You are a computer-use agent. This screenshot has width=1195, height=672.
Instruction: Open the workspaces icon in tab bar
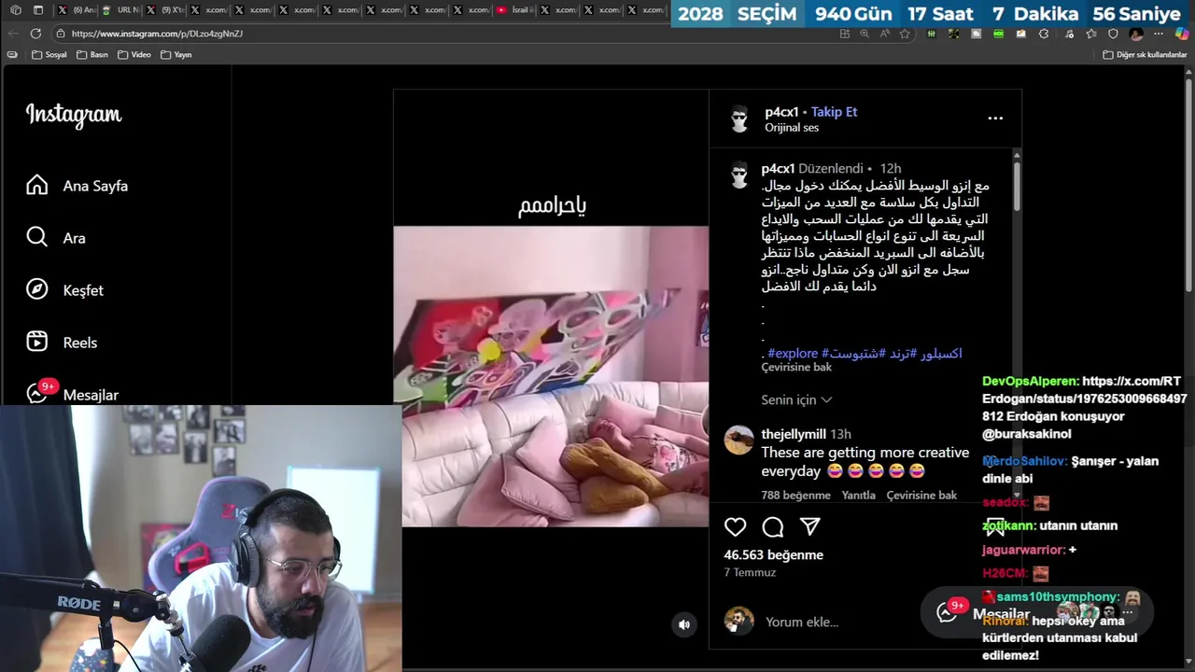pyautogui.click(x=15, y=10)
